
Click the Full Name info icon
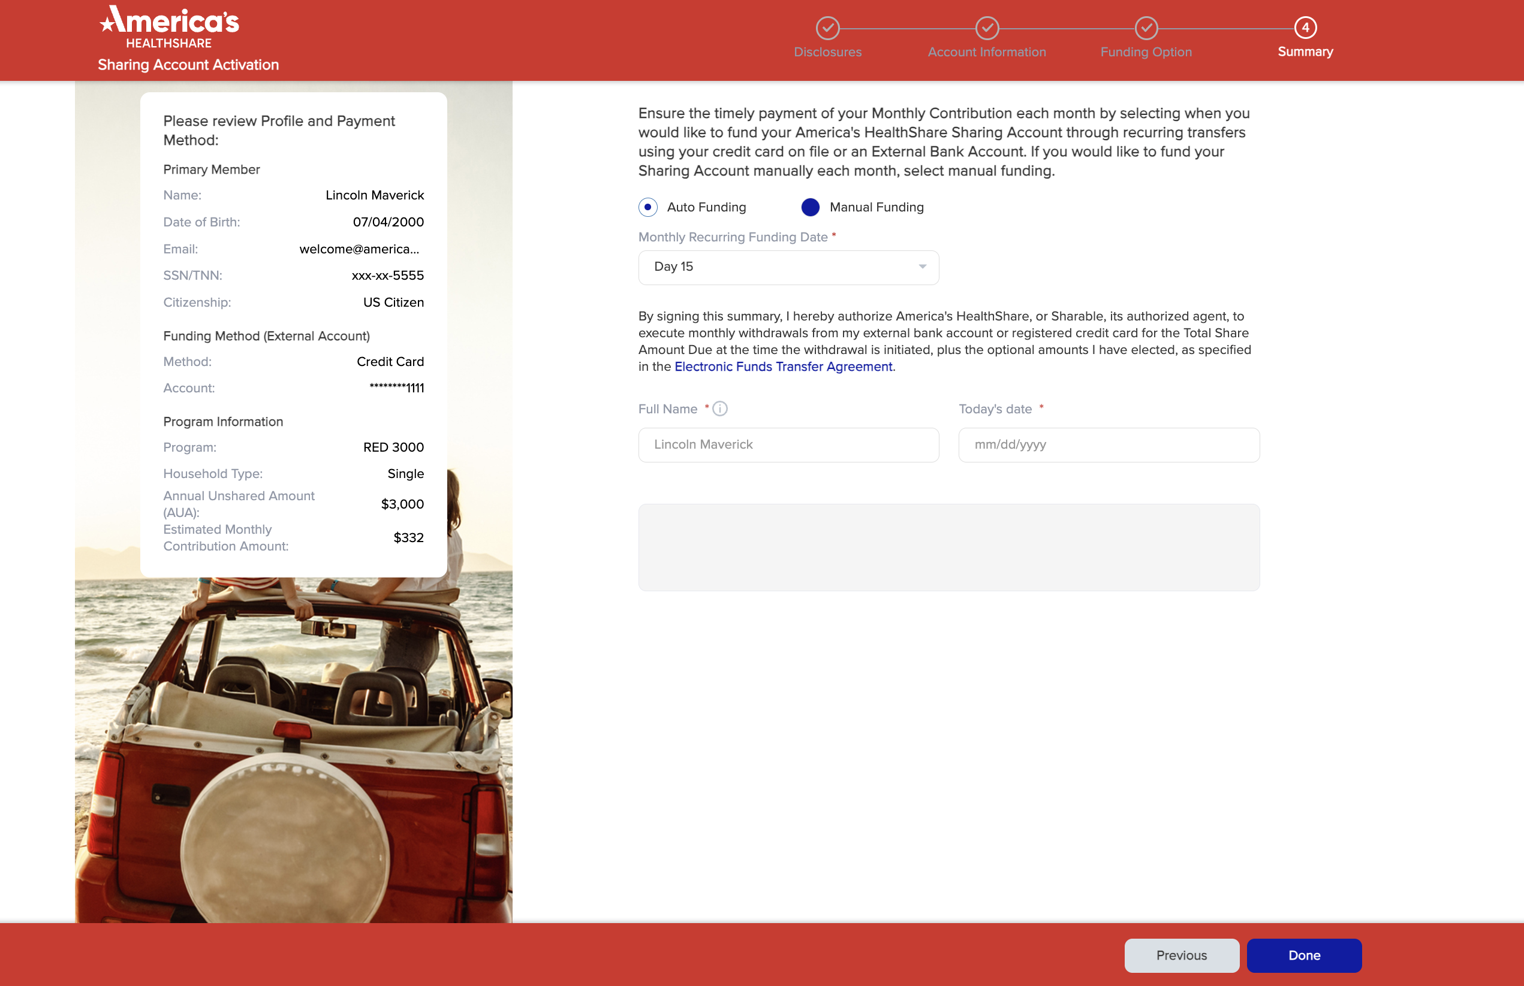(720, 409)
